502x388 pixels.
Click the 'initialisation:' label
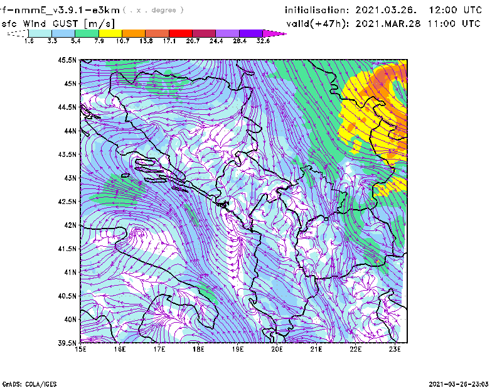point(317,10)
